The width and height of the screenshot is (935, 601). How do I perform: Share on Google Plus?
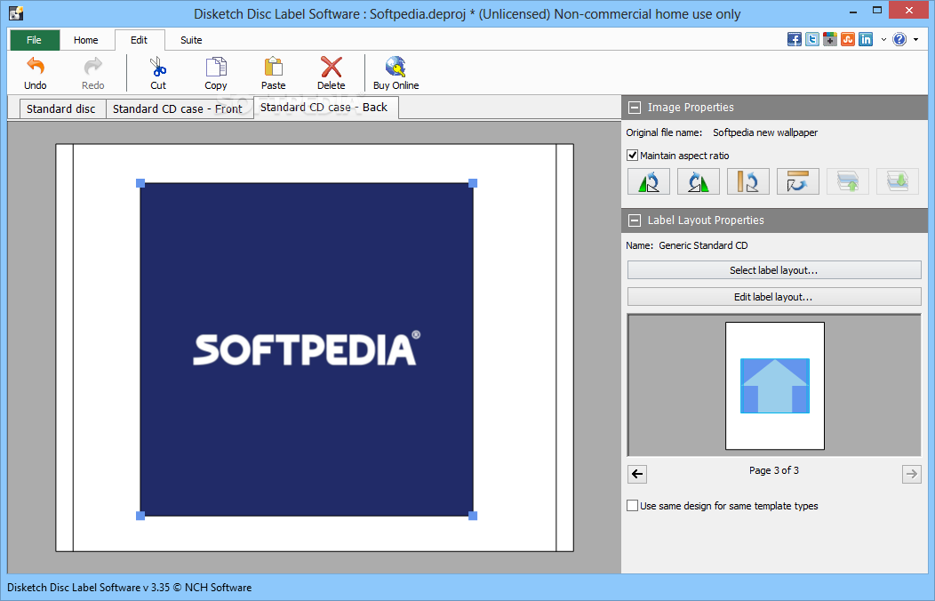(830, 39)
